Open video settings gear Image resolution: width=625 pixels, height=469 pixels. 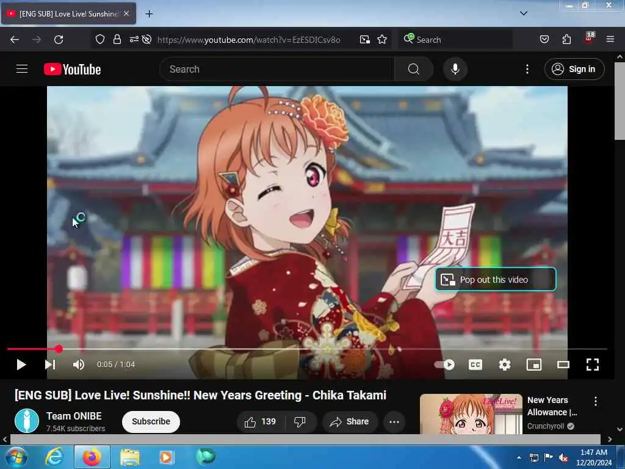tap(505, 365)
